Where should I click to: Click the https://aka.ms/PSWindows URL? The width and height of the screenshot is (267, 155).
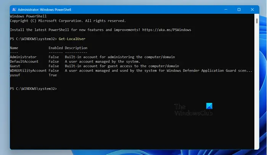coord(167,30)
